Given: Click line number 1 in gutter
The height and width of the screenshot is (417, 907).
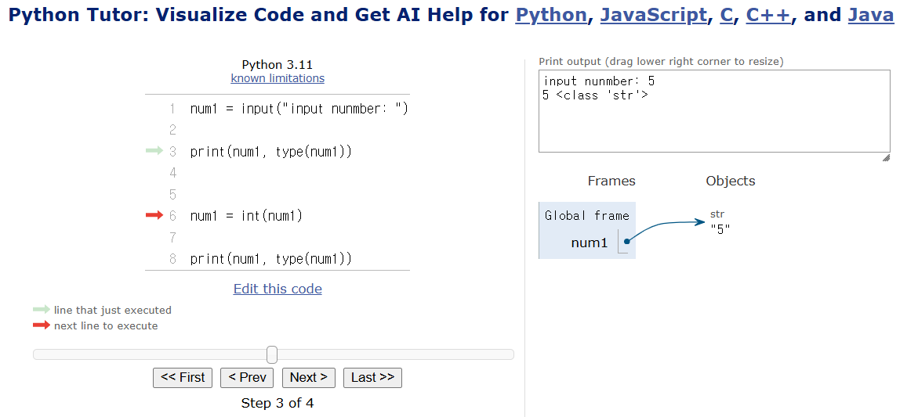Looking at the screenshot, I should click(x=172, y=109).
